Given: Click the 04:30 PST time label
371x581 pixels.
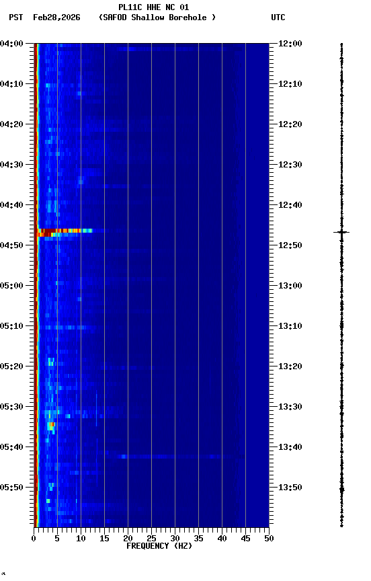Looking at the screenshot, I should 11,165.
